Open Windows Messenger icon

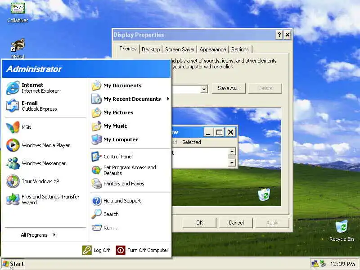click(13, 163)
